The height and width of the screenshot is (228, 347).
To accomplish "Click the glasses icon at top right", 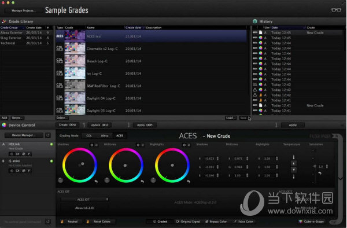I will (336, 10).
